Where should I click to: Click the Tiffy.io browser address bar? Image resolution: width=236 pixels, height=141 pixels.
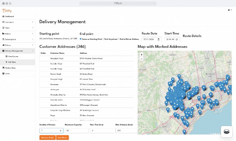click(x=118, y=3)
